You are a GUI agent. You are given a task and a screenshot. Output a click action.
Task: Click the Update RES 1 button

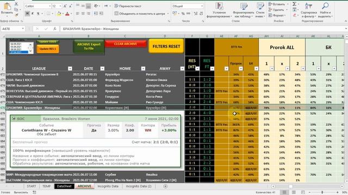click(48, 49)
